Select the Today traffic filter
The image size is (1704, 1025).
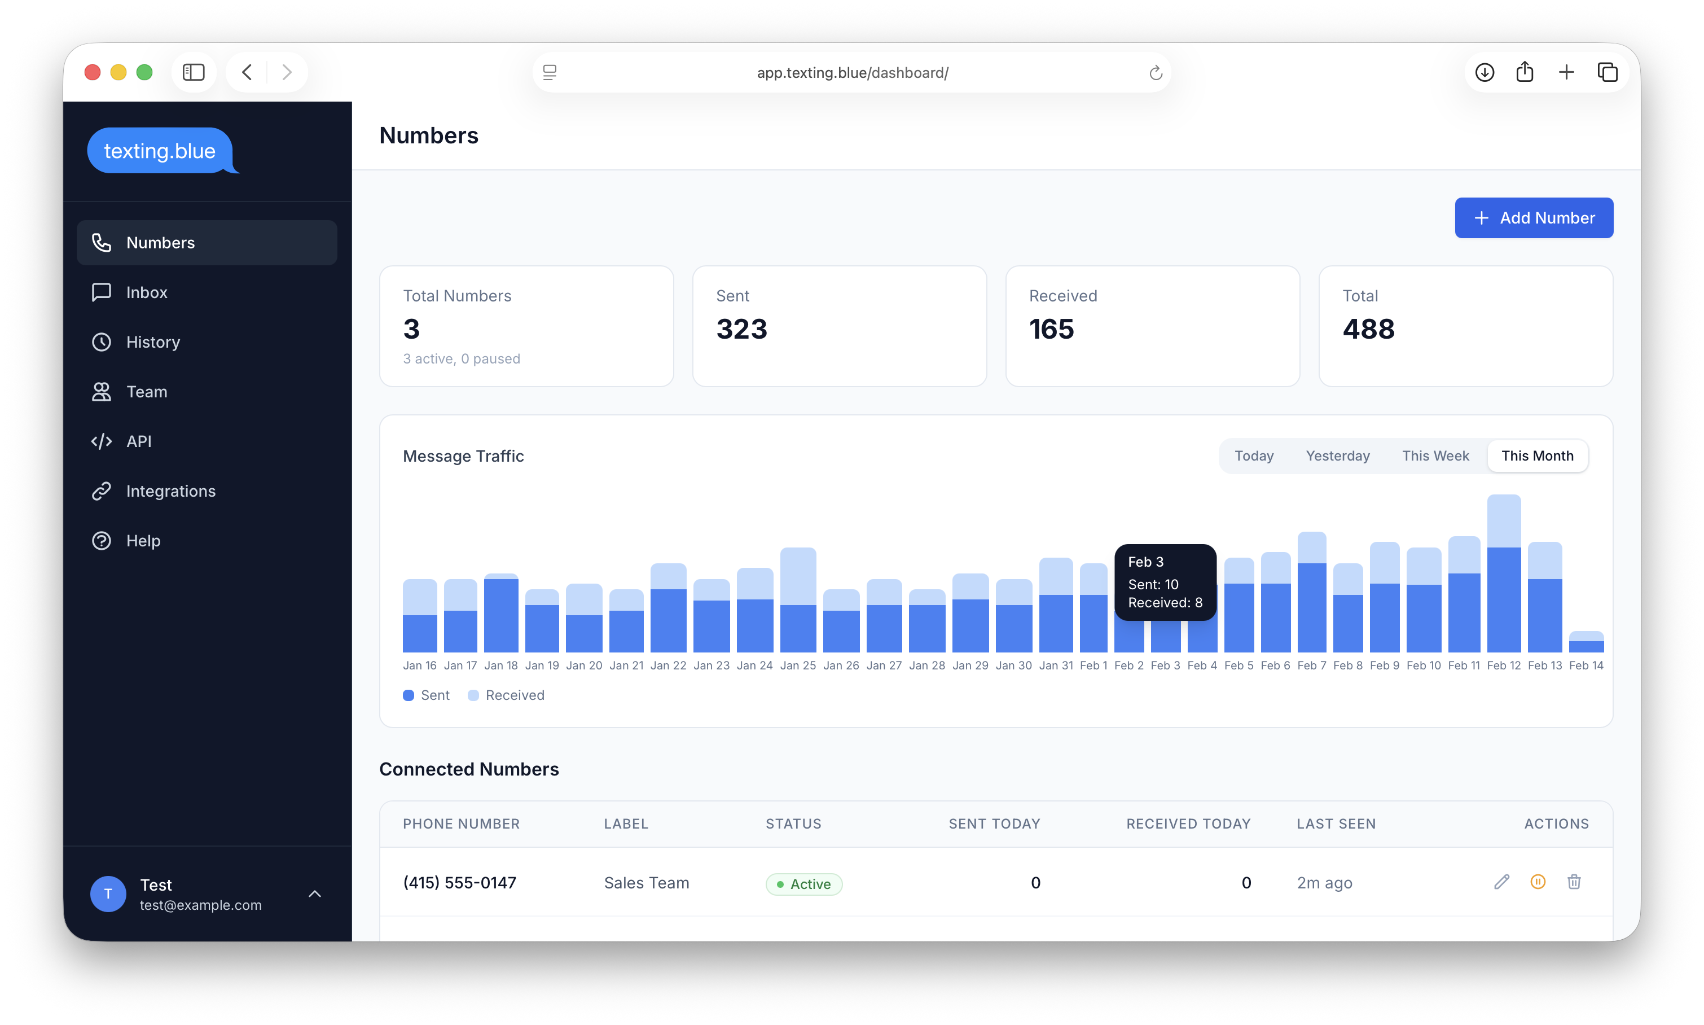coord(1254,455)
